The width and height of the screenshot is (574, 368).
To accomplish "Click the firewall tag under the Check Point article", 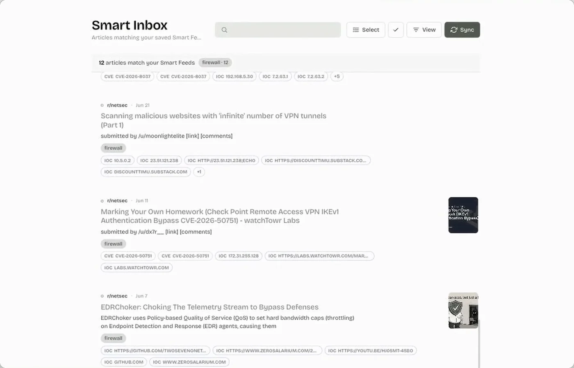I will pos(113,244).
